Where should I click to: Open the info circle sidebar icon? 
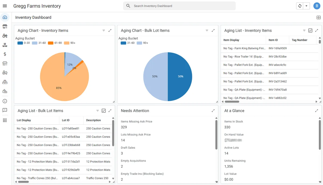point(5,101)
